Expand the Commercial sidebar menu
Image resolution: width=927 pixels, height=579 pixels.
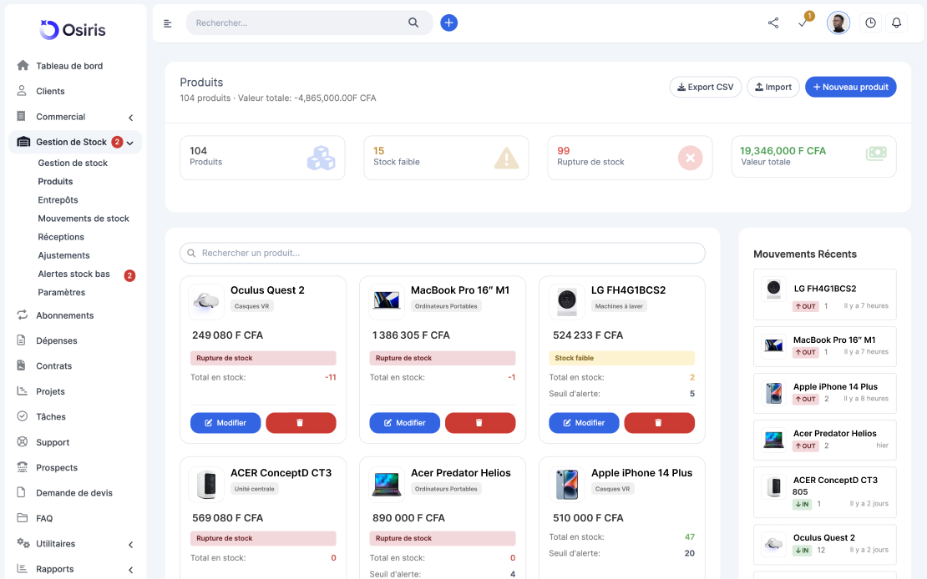click(x=130, y=118)
